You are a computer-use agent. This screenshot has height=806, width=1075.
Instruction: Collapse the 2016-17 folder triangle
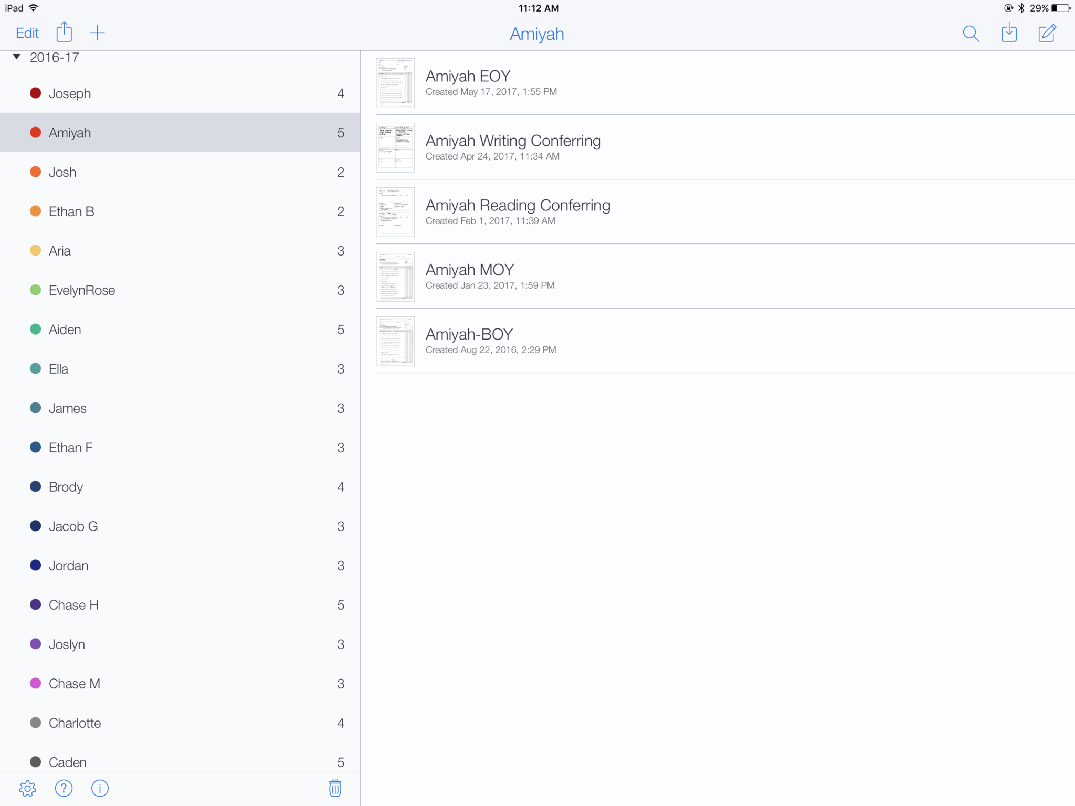pyautogui.click(x=17, y=57)
